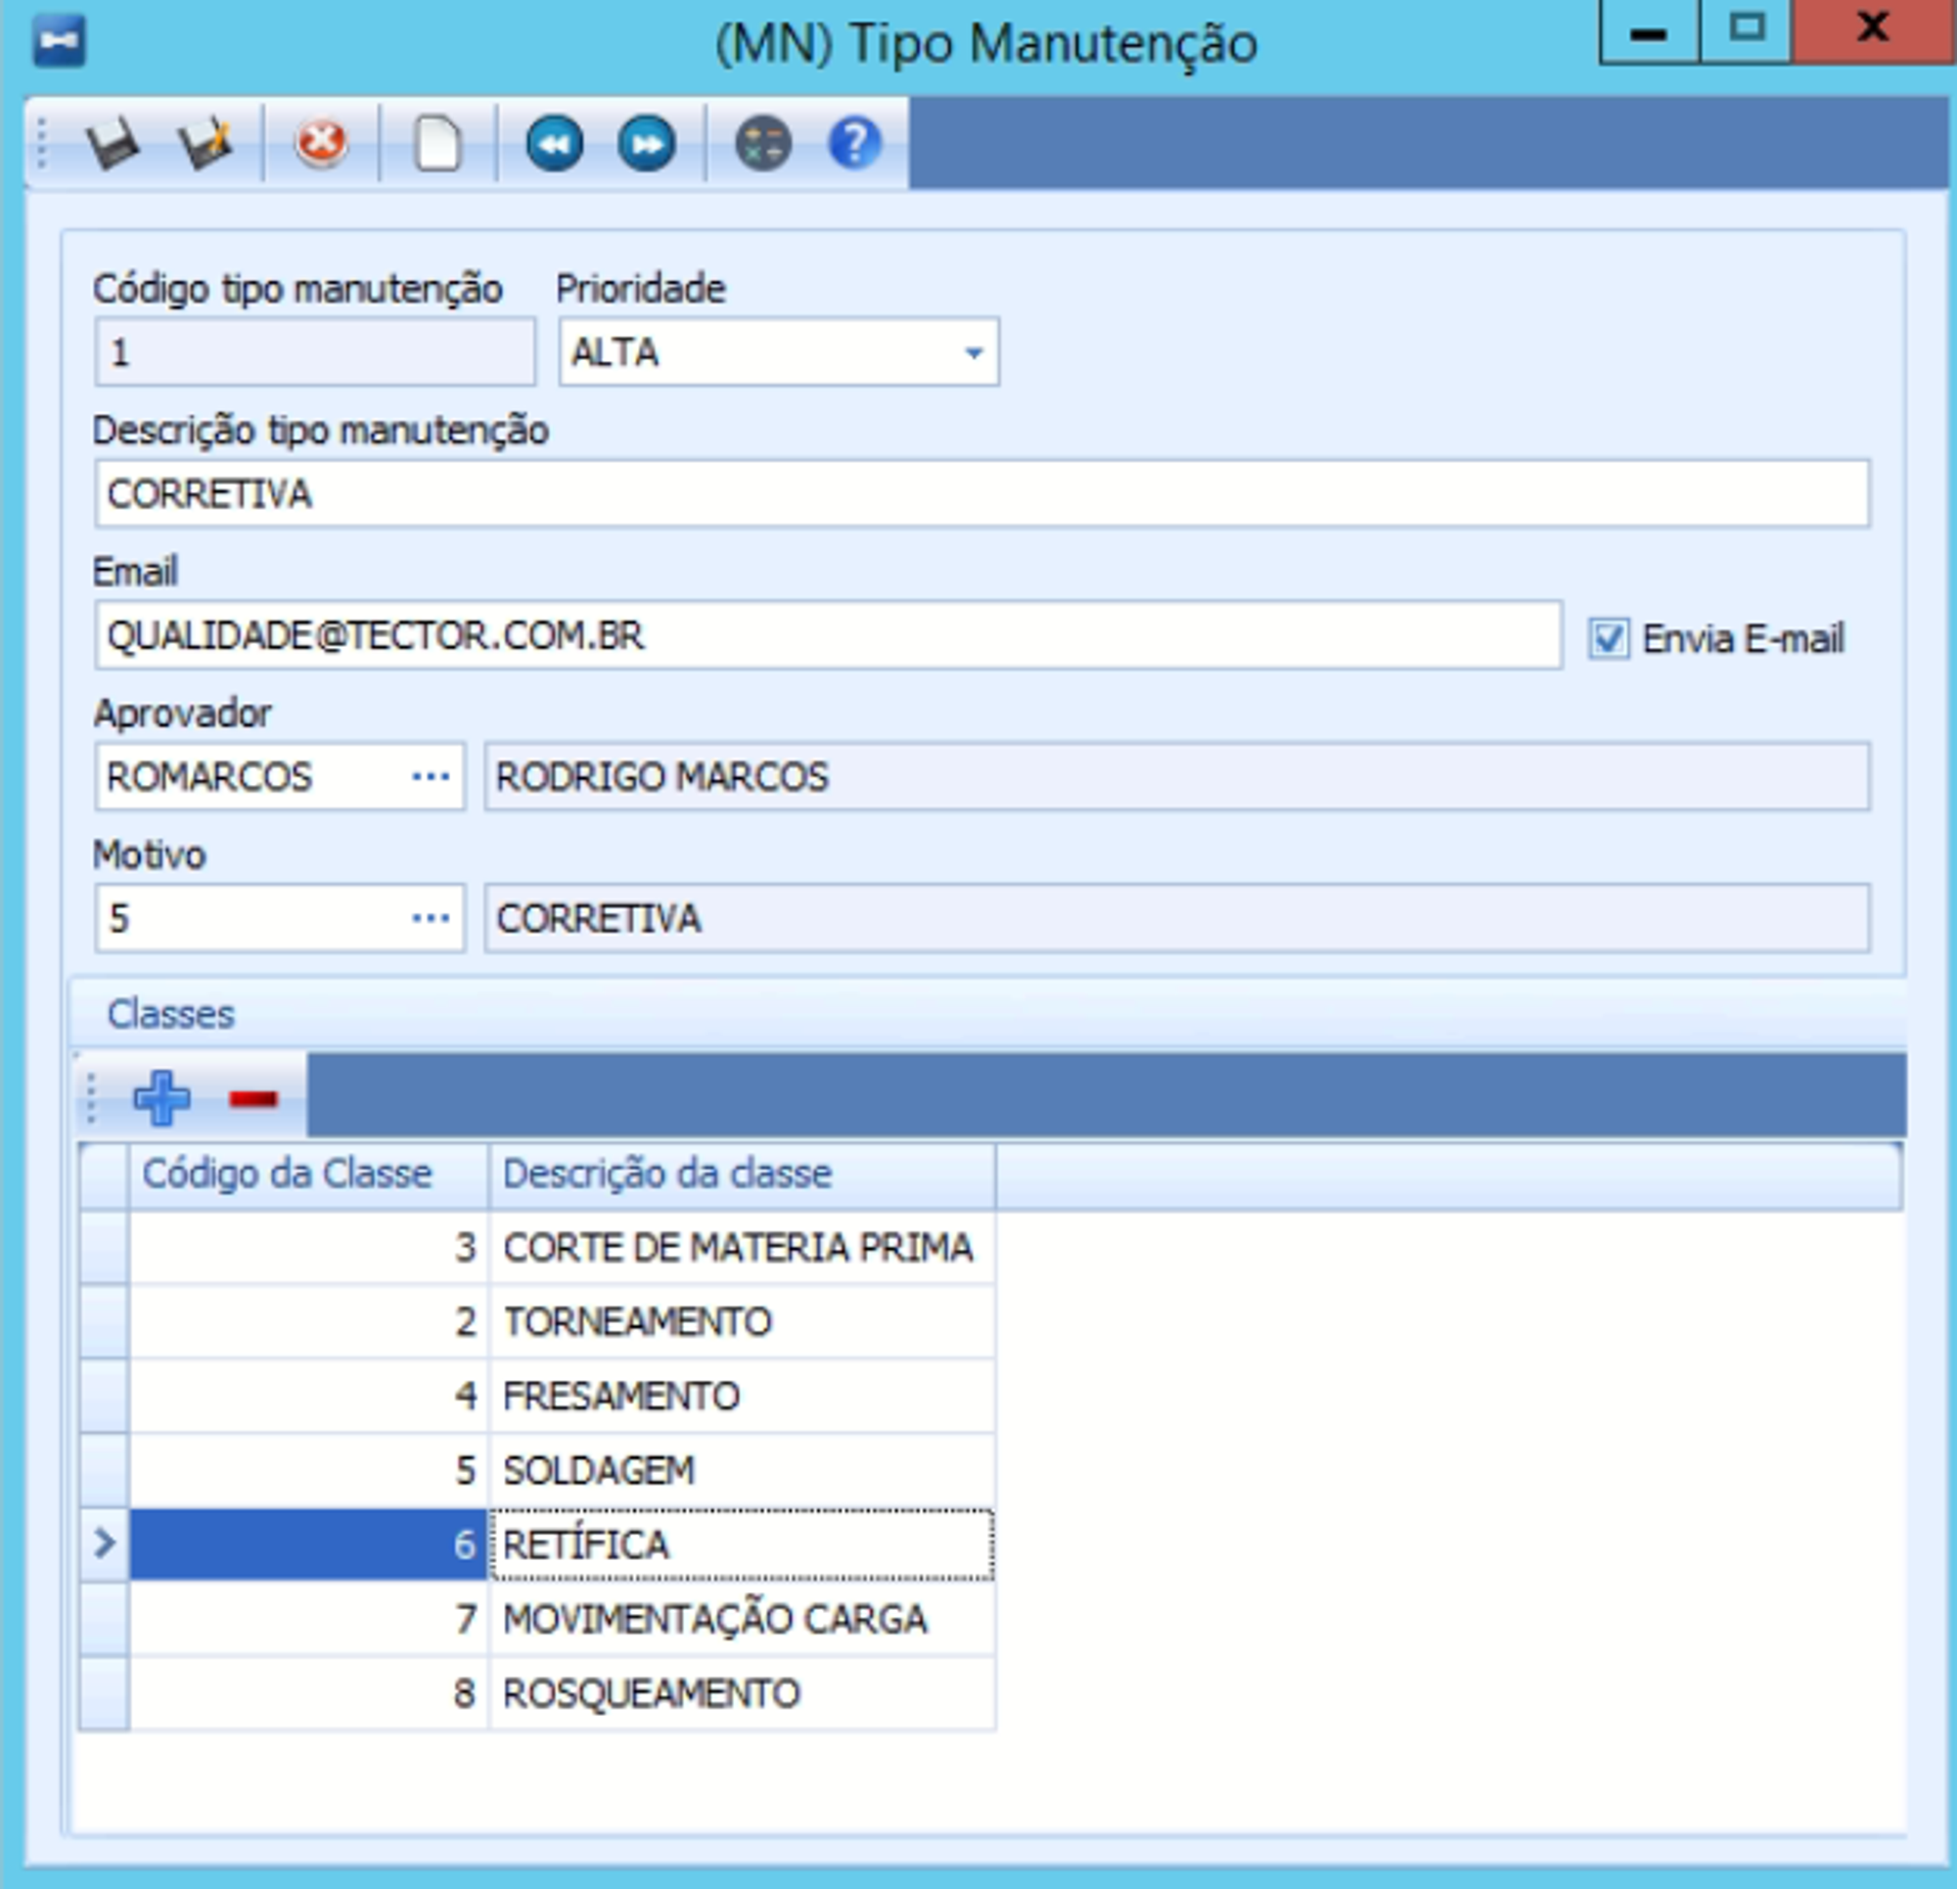Open the Aprovador lookup ellipsis button
The image size is (1957, 1889).
point(431,777)
